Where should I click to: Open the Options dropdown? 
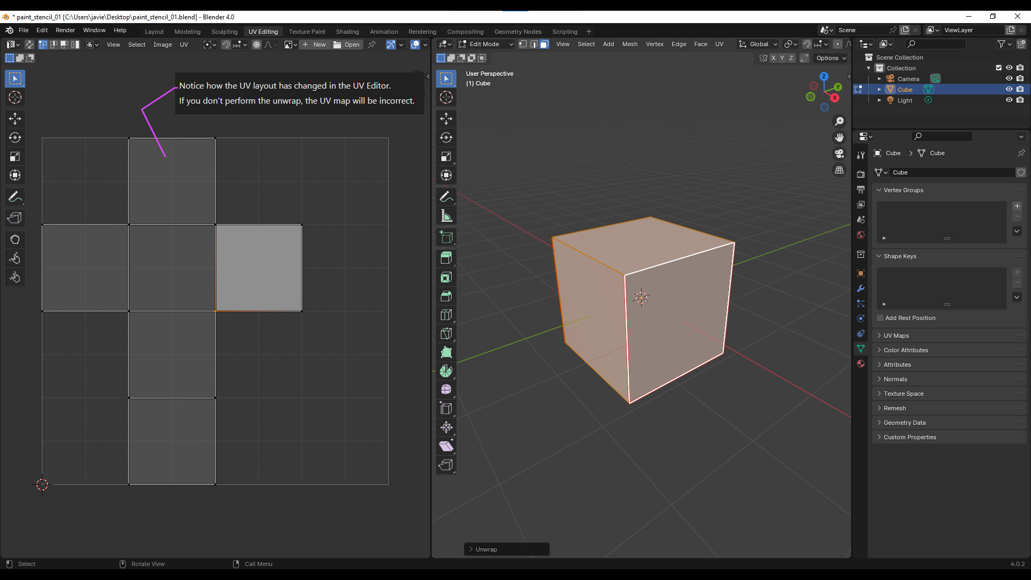click(x=831, y=58)
